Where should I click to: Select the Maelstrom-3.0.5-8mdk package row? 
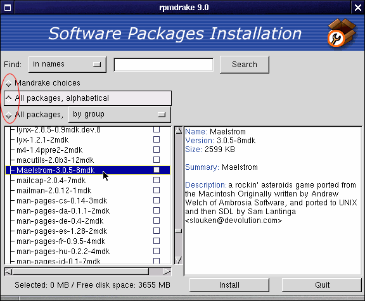pyautogui.click(x=87, y=170)
